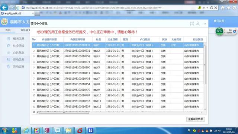Open the folder icon on the taskbar
This screenshot has height=134, width=238.
pyautogui.click(x=68, y=131)
